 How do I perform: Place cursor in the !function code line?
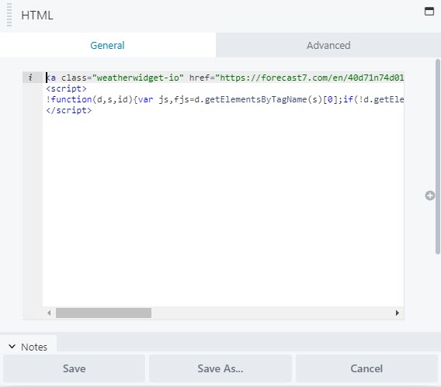point(224,99)
